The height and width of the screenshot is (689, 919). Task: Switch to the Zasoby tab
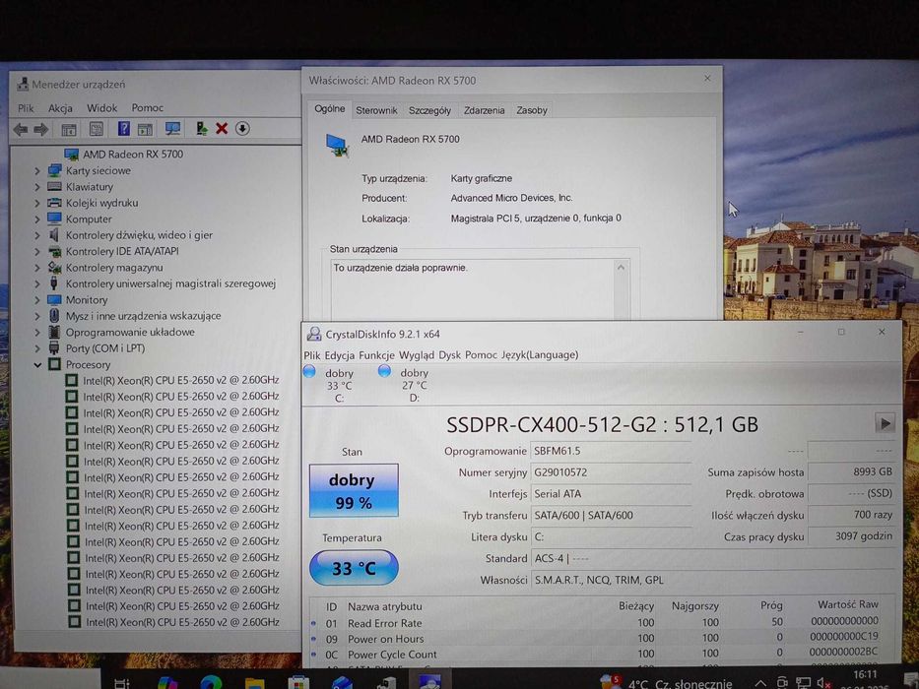532,110
